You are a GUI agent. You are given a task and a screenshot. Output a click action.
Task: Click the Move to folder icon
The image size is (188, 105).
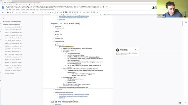tap(103, 7)
